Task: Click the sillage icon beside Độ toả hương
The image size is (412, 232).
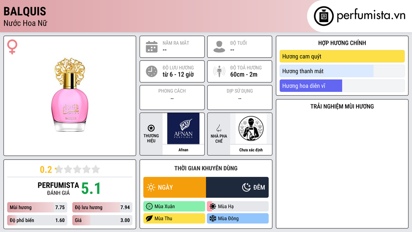Action: click(219, 72)
